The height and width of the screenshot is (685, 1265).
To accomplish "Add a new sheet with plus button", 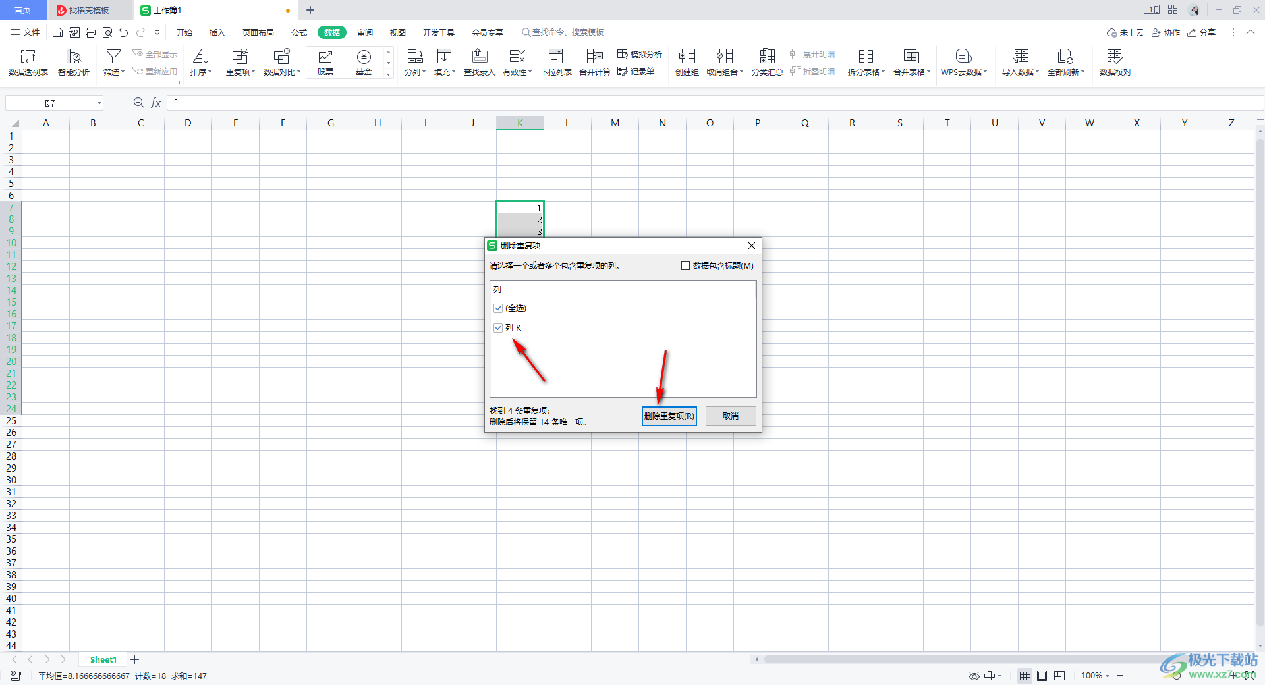I will 135,659.
